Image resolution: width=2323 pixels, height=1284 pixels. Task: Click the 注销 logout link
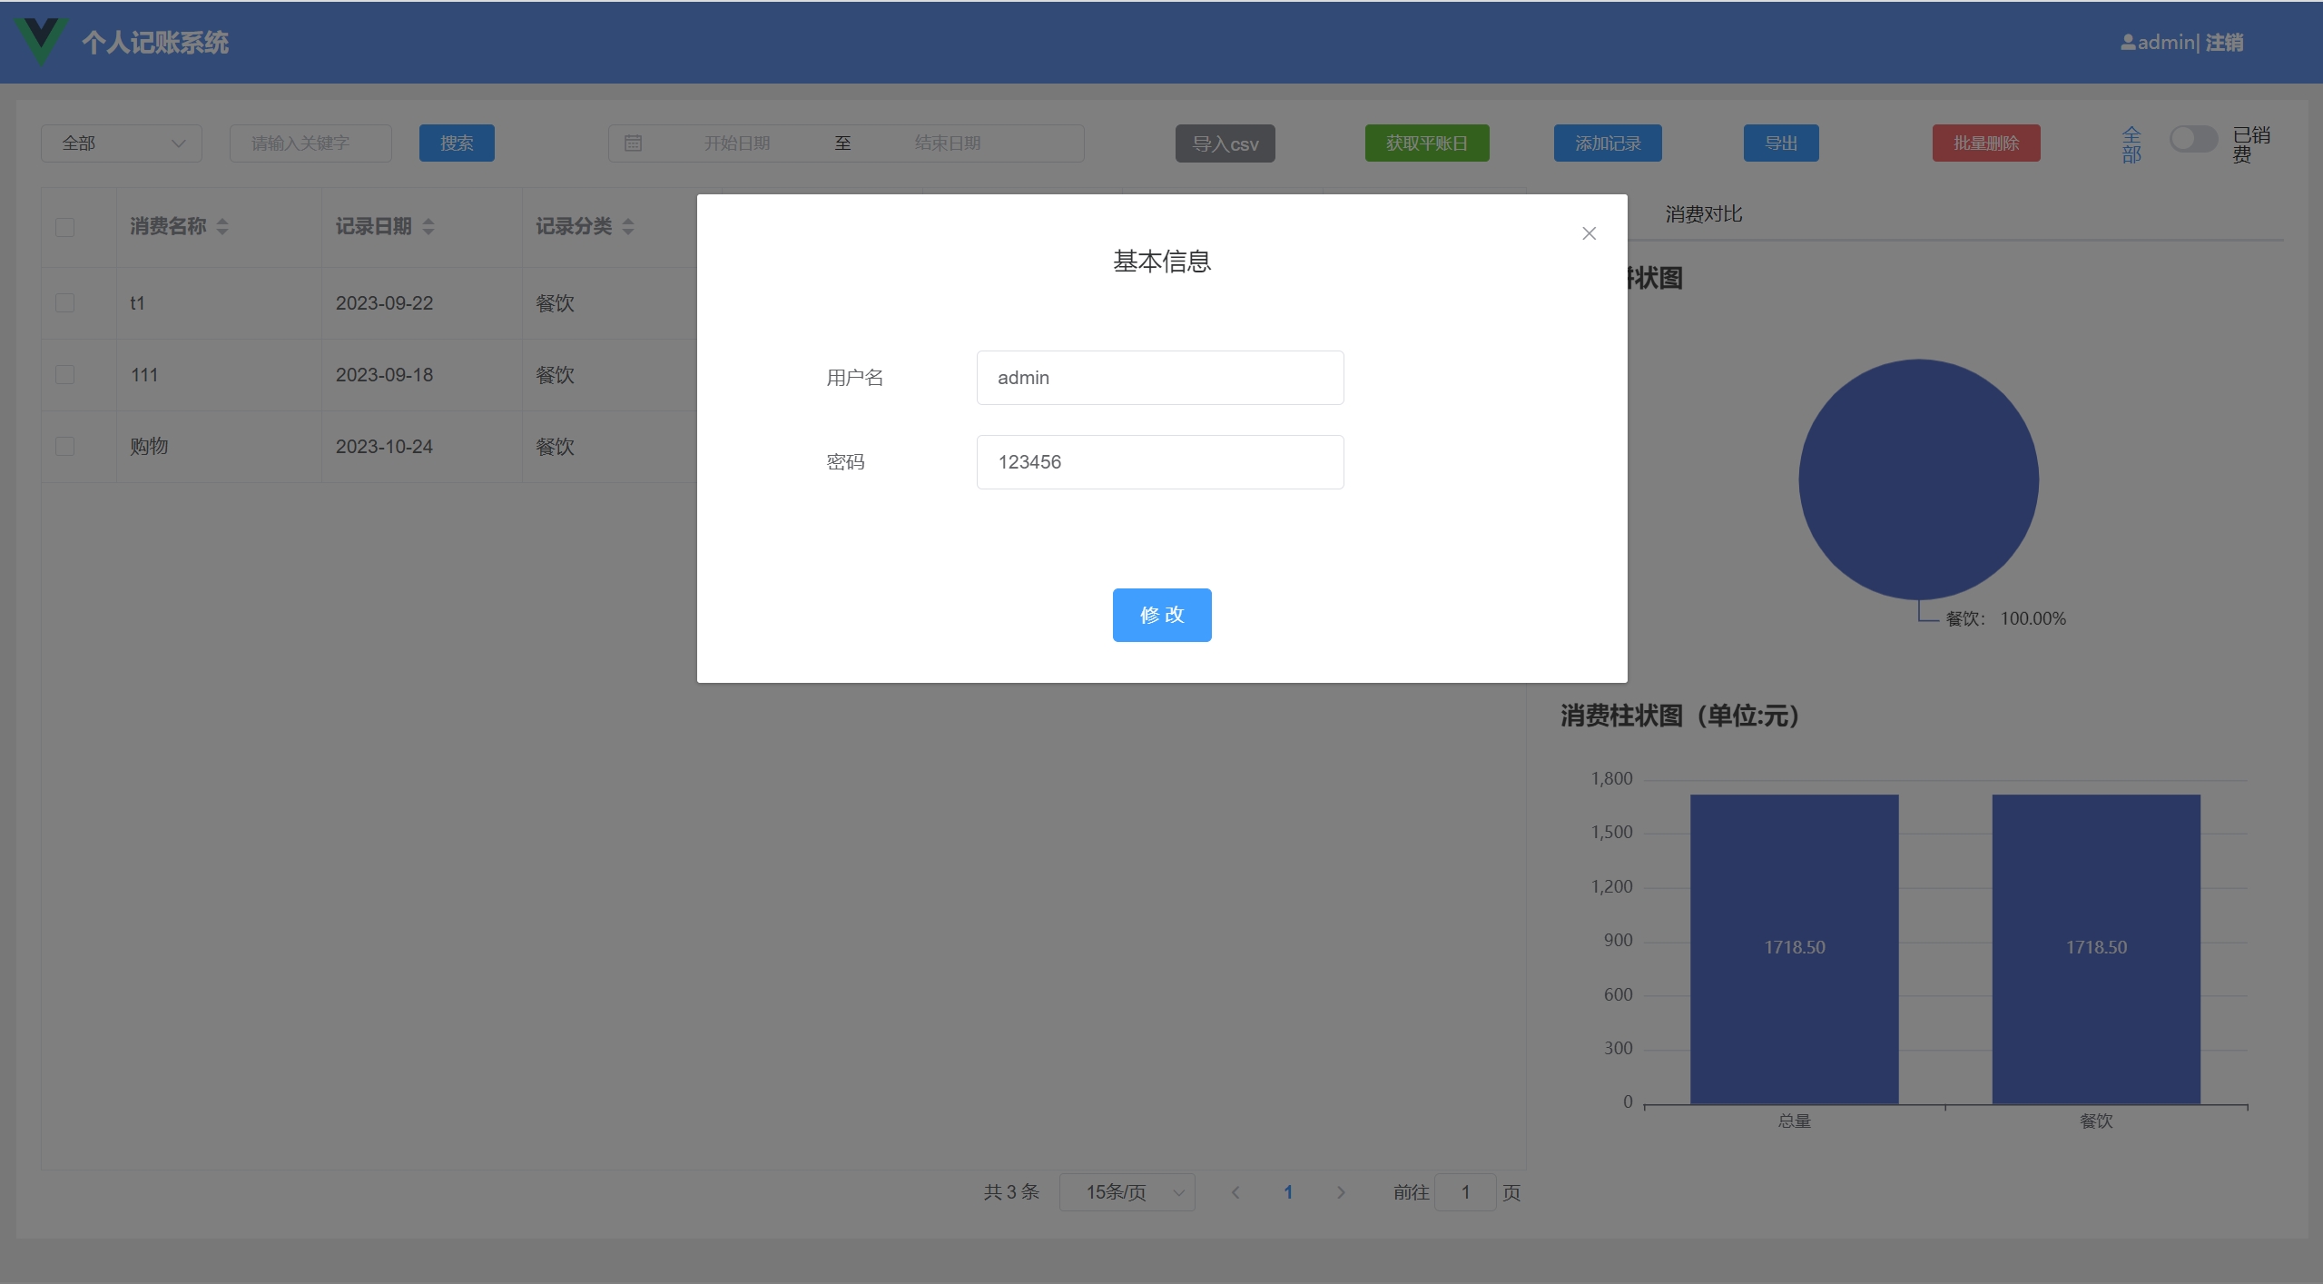pyautogui.click(x=2224, y=43)
